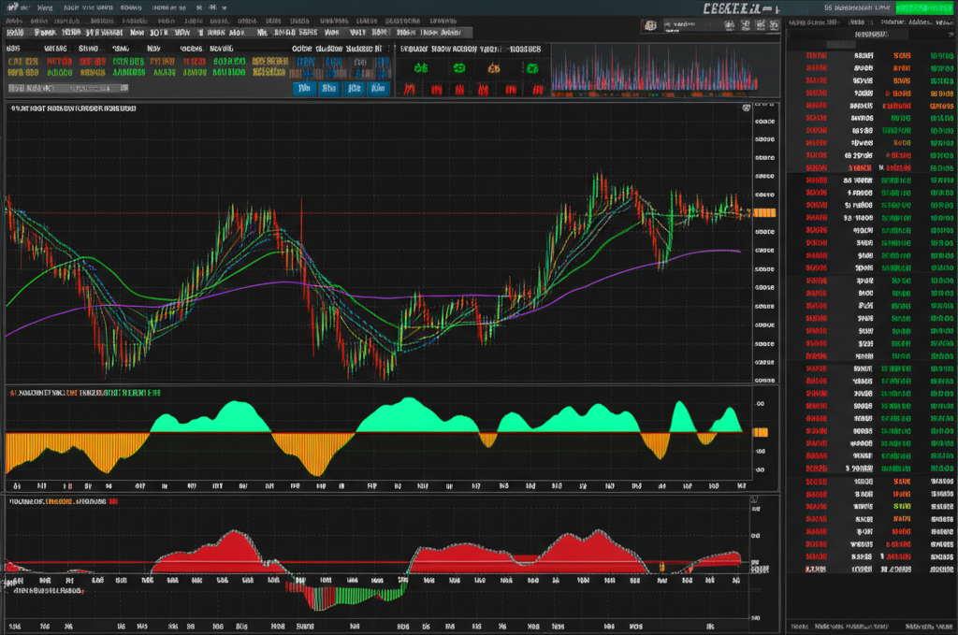Click the last green signal icon in the indicator panel
This screenshot has height=635, width=958.
pos(532,68)
